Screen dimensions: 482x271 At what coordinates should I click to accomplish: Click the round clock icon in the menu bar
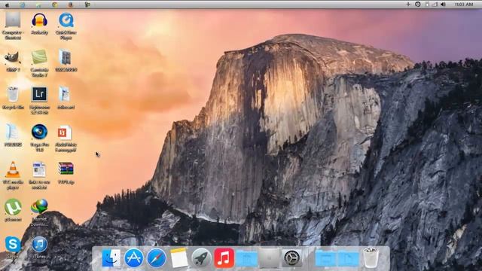coord(417,5)
